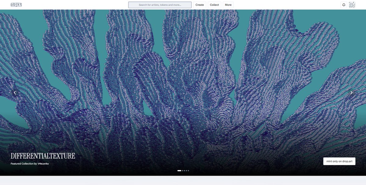366x185 pixels.
Task: Jump to the last carousel slide dot
Action: click(x=188, y=171)
